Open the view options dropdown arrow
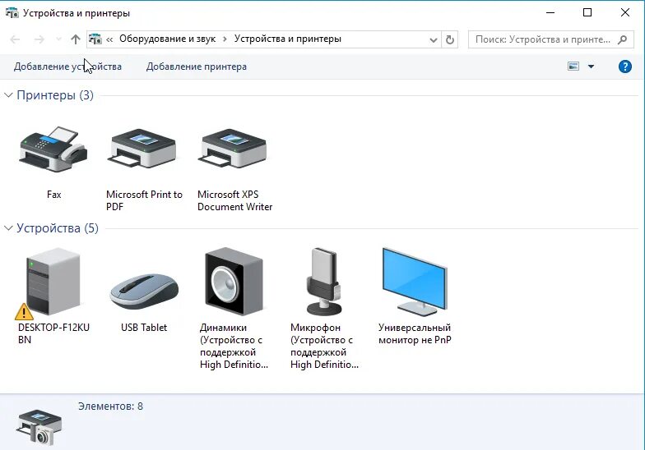 click(x=591, y=66)
